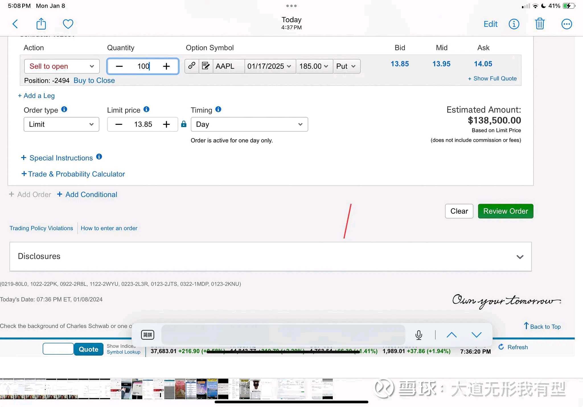
Task: Open the ellipsis more options icon
Action: [566, 24]
